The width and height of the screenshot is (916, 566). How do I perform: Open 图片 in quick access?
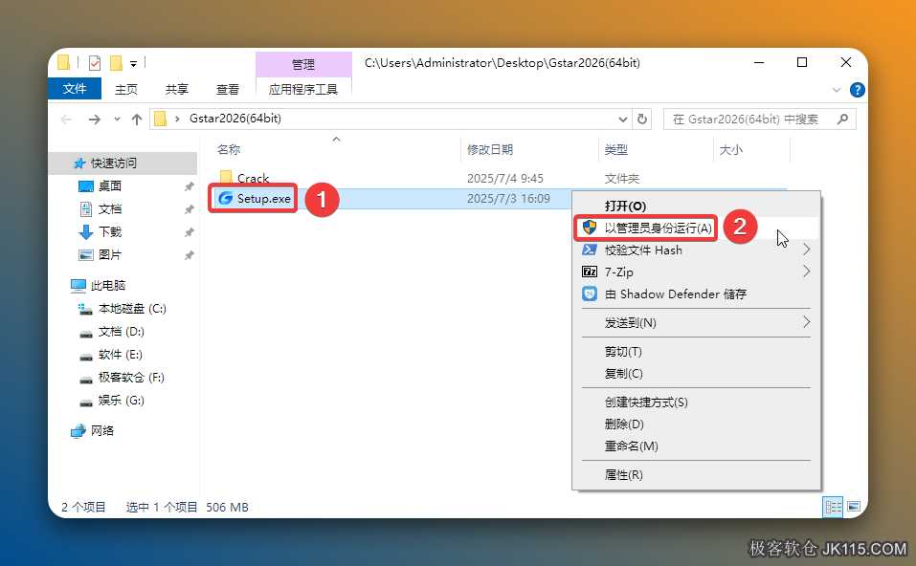[110, 254]
